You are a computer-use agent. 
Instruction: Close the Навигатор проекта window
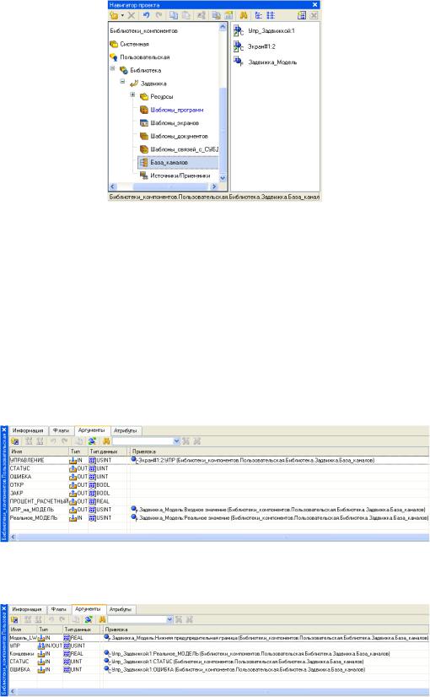click(315, 5)
